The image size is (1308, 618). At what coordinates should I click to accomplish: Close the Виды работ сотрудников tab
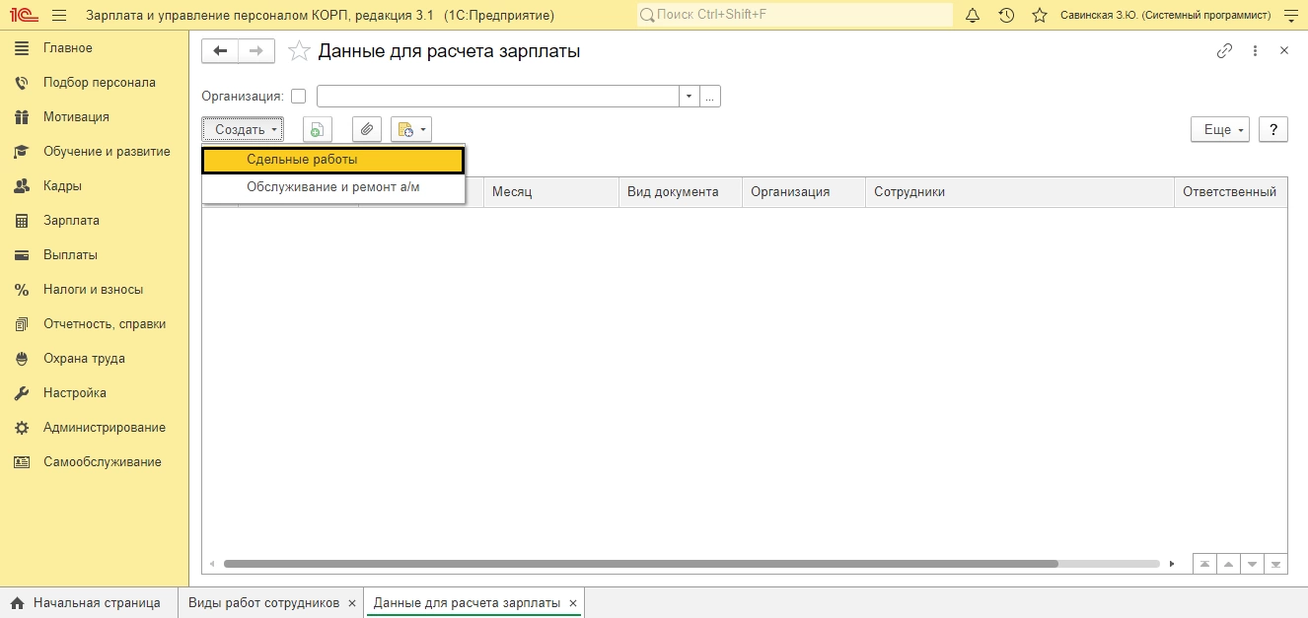tap(352, 603)
